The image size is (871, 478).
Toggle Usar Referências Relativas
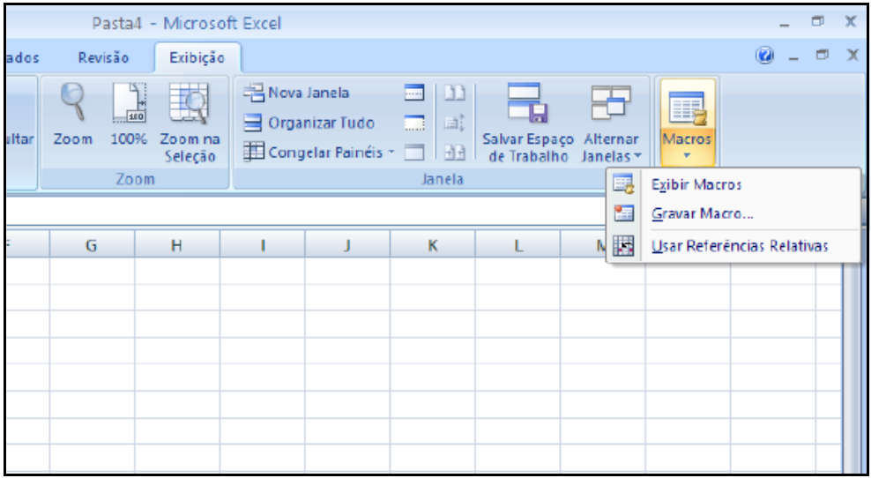click(x=739, y=246)
